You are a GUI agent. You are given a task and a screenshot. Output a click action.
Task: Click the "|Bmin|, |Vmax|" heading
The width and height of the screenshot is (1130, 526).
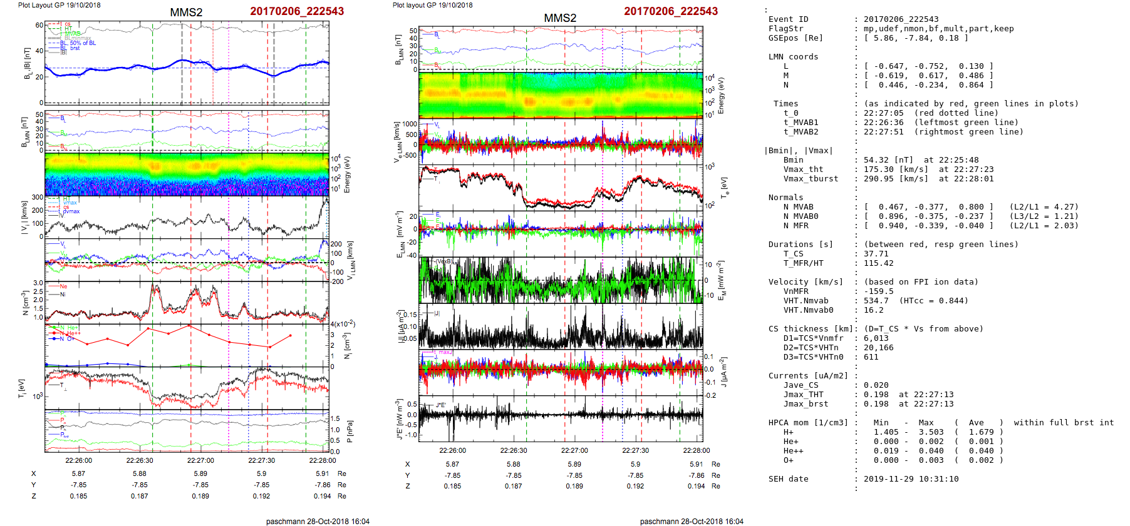coord(798,151)
